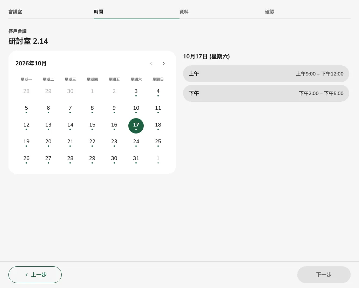Screen dimensions: 359x288
Task: Choose October 8 as the date
Action: (x=92, y=109)
